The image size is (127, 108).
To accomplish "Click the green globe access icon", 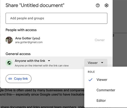I will tap(9, 63).
